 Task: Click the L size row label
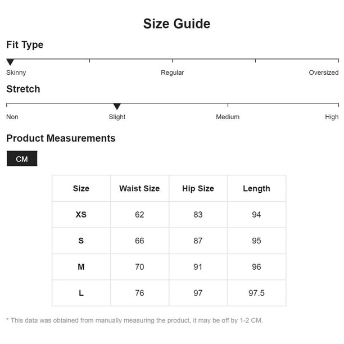point(81,293)
